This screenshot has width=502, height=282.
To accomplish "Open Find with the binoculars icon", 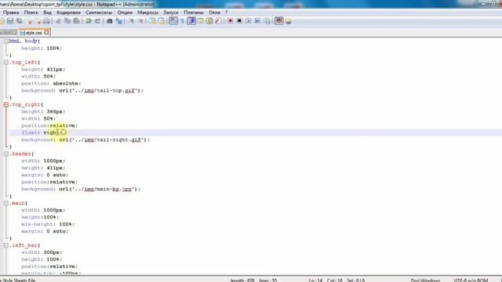I will pos(110,21).
